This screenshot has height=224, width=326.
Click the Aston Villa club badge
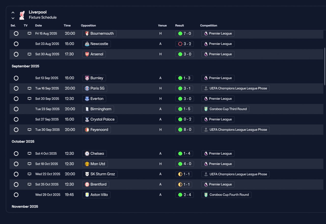[87, 195]
